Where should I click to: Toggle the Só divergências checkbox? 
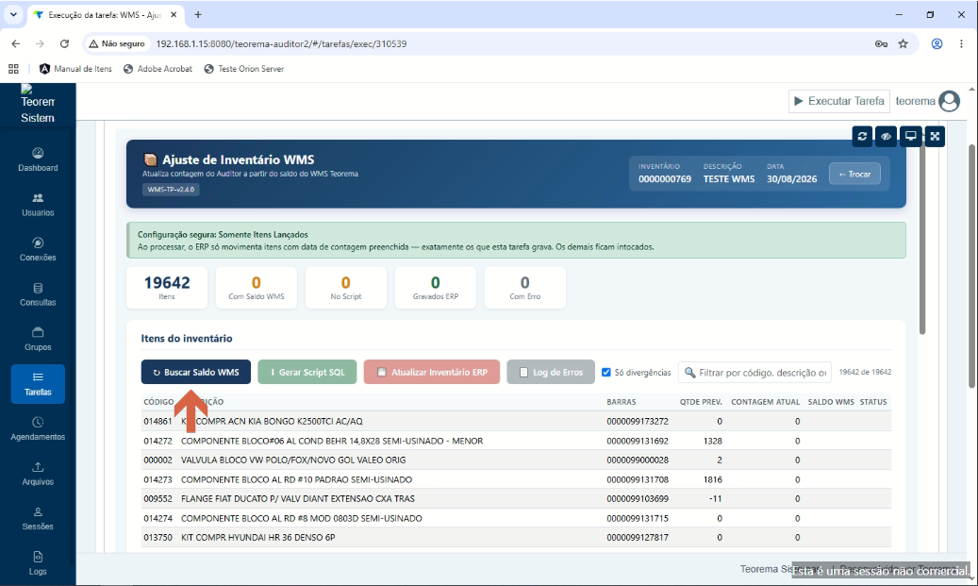click(605, 372)
